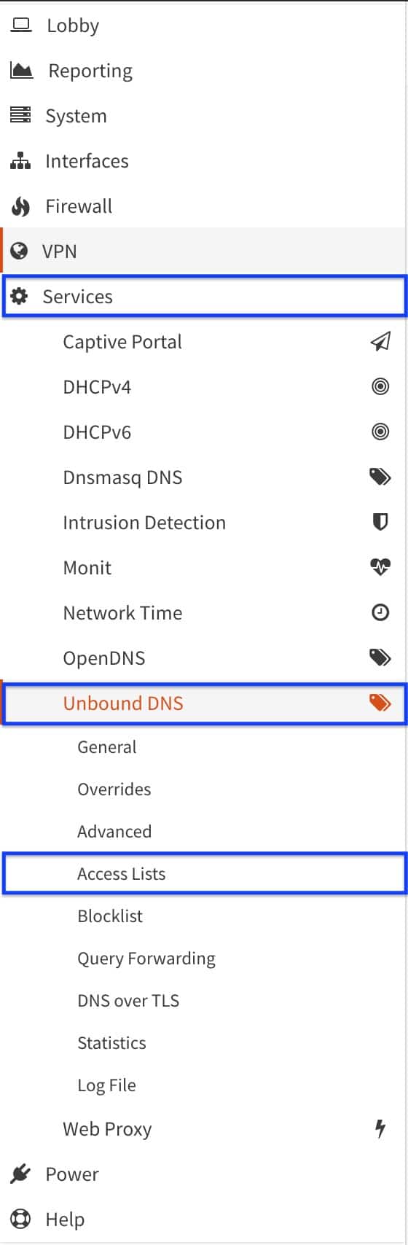Click the heartbeat icon next to Monit

click(380, 567)
